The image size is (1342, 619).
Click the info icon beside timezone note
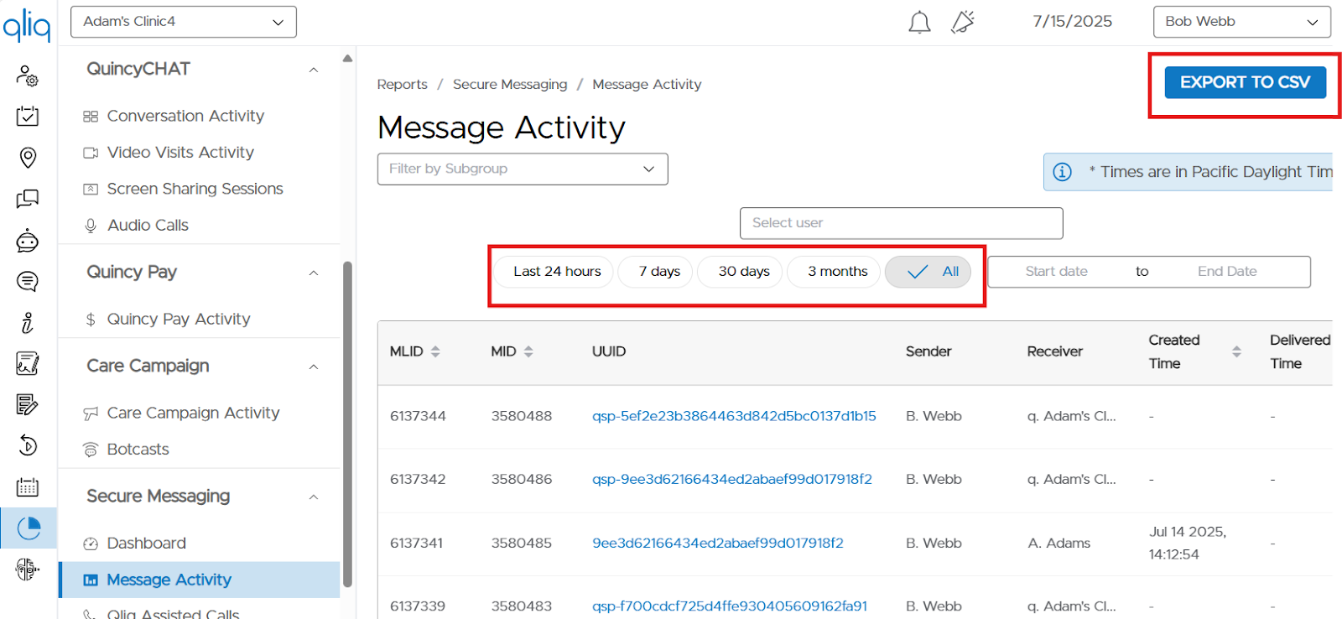coord(1062,172)
